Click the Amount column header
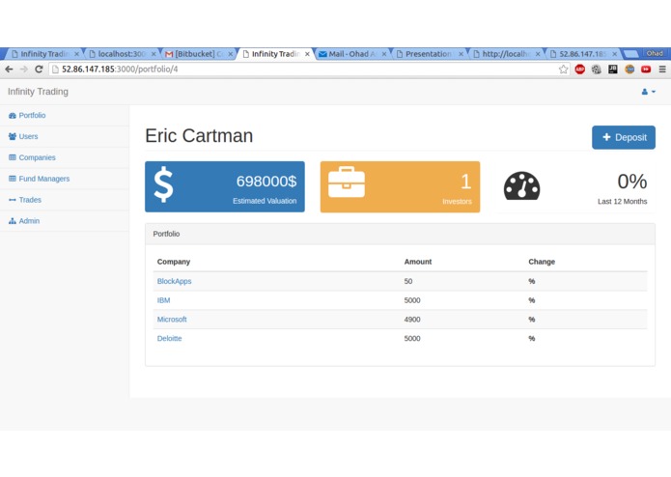Screen dimensions: 671x477 click(x=418, y=262)
